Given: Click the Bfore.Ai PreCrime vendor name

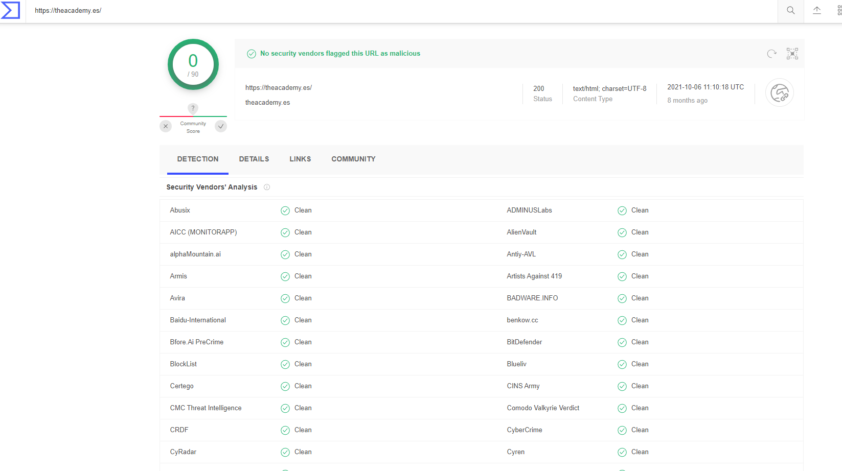Looking at the screenshot, I should pyautogui.click(x=197, y=342).
